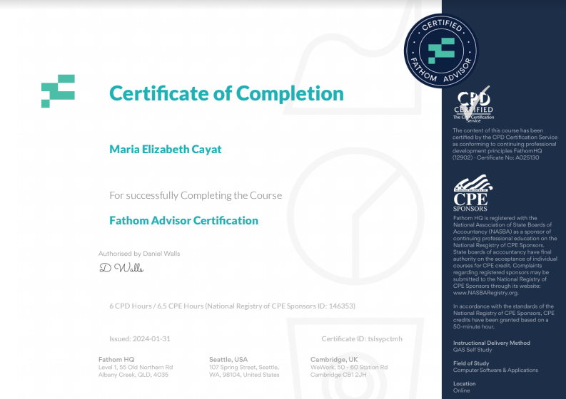The width and height of the screenshot is (566, 399).
Task: Click the 'Issued: 2024-01-31' date
Action: coord(140,339)
